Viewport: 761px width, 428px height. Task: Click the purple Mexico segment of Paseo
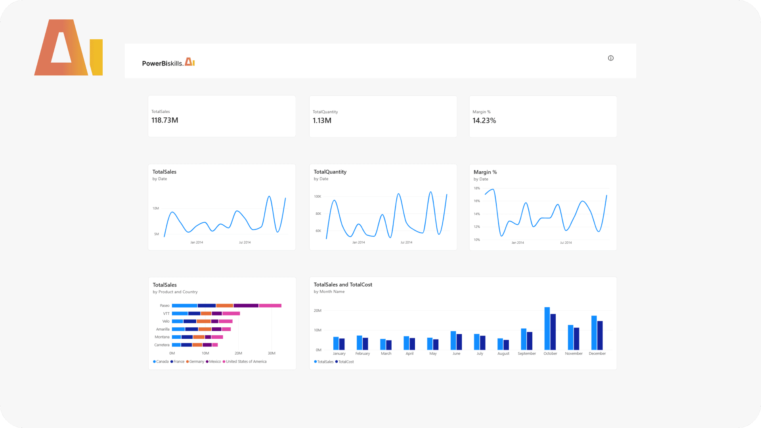point(246,306)
